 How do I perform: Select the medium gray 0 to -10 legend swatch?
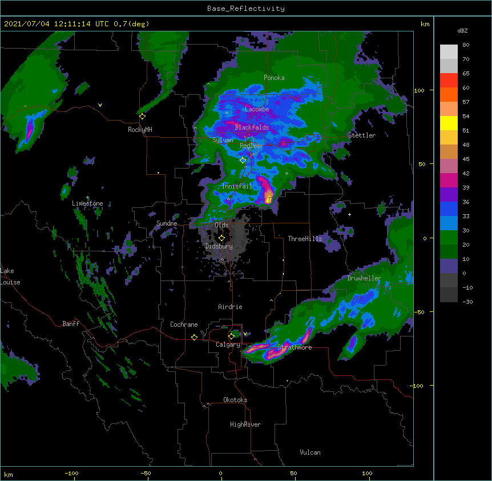pos(449,280)
